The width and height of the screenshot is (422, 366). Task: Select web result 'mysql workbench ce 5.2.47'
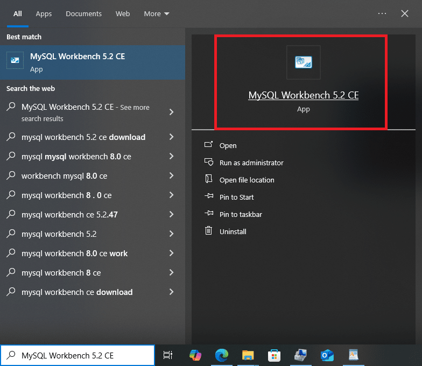[93, 214]
